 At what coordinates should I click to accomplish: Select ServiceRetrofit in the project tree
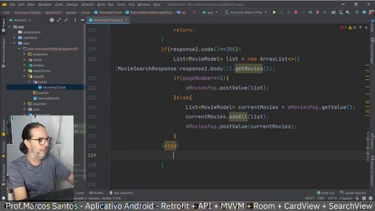(x=49, y=98)
